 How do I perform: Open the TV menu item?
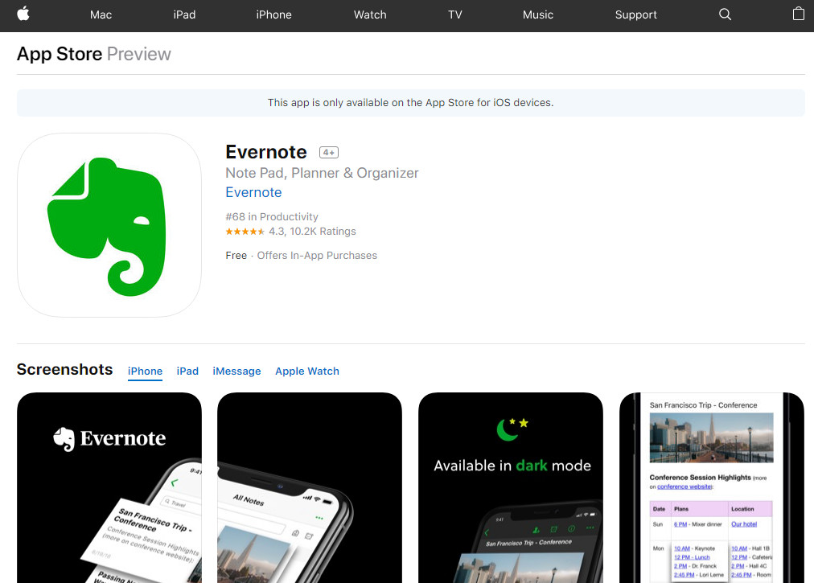click(454, 15)
